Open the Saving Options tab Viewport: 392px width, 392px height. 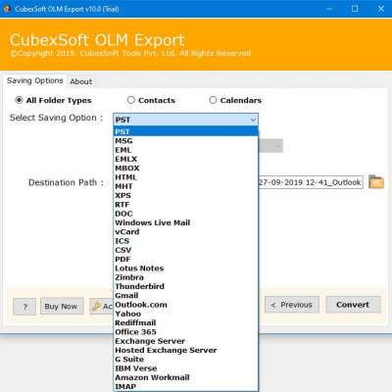click(34, 80)
